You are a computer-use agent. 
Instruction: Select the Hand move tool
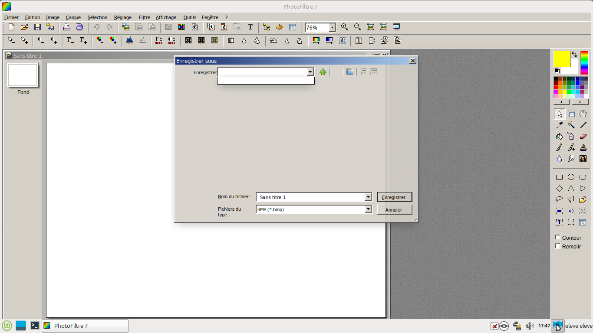coord(583,114)
